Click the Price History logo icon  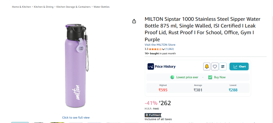151,66
